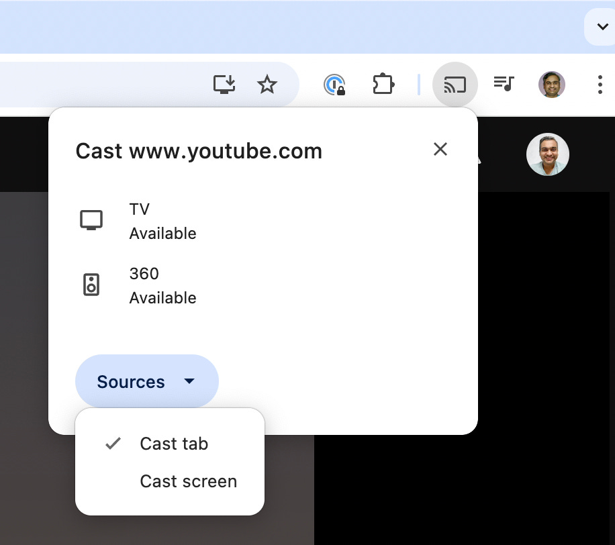Open the Extensions puzzle piece menu
615x545 pixels.
pyautogui.click(x=383, y=84)
